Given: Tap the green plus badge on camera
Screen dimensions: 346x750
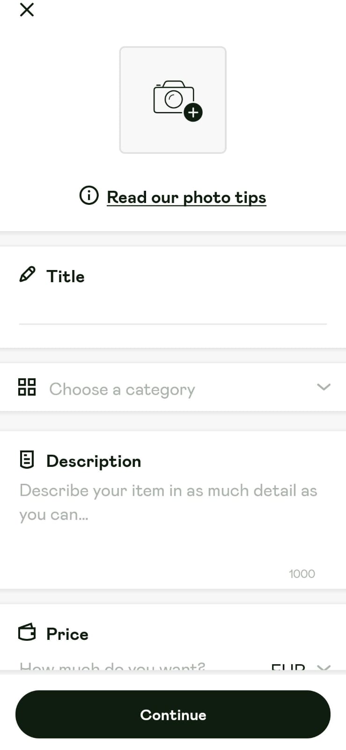Looking at the screenshot, I should pos(193,112).
